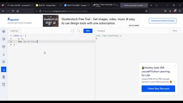Open the red extension icon in toolbar
Image resolution: width=183 pixels, height=103 pixels.
(x=175, y=11)
